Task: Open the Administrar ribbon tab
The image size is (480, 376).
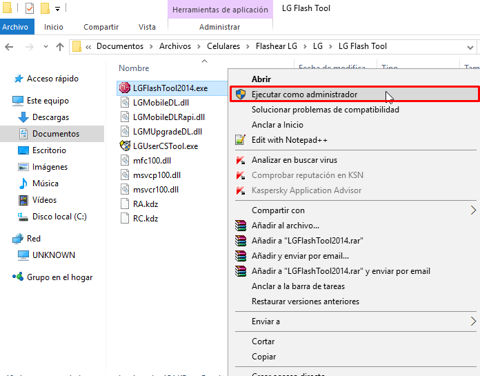Action: 220,27
